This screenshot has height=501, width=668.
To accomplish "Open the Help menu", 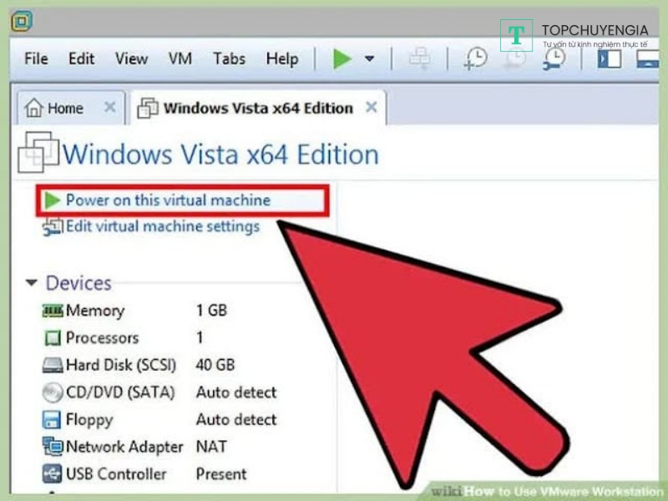I will coord(282,59).
